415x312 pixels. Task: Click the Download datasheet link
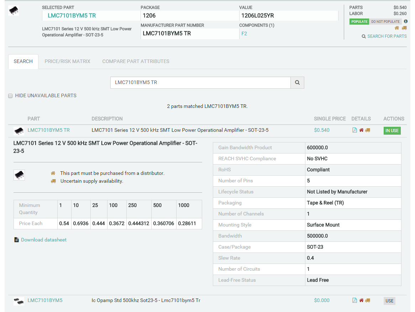(x=43, y=240)
